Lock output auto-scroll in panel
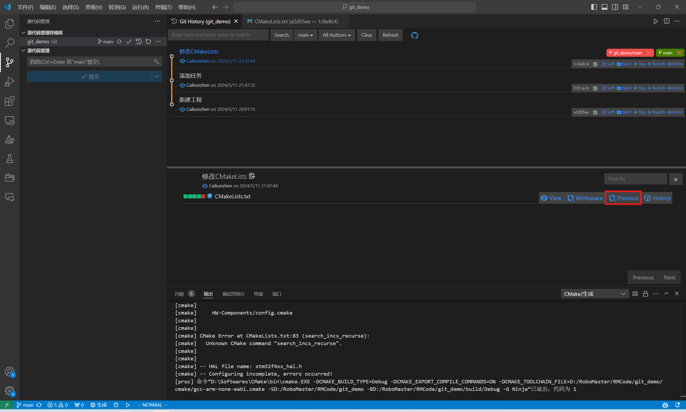Screen dimensions: 686x412 point(646,294)
